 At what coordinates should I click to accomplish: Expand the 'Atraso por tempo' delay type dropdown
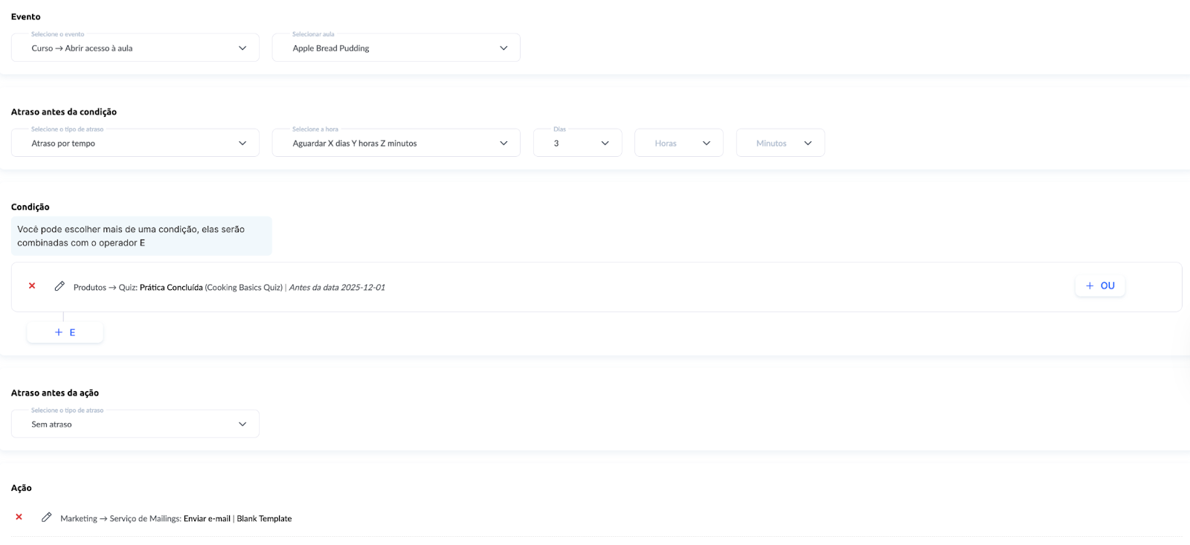coord(135,143)
